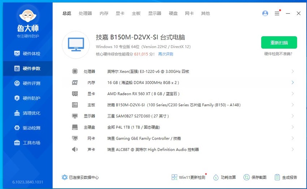The height and width of the screenshot is (189, 307).
Task: Expand the 声卡 row chevron
Action: 293,150
